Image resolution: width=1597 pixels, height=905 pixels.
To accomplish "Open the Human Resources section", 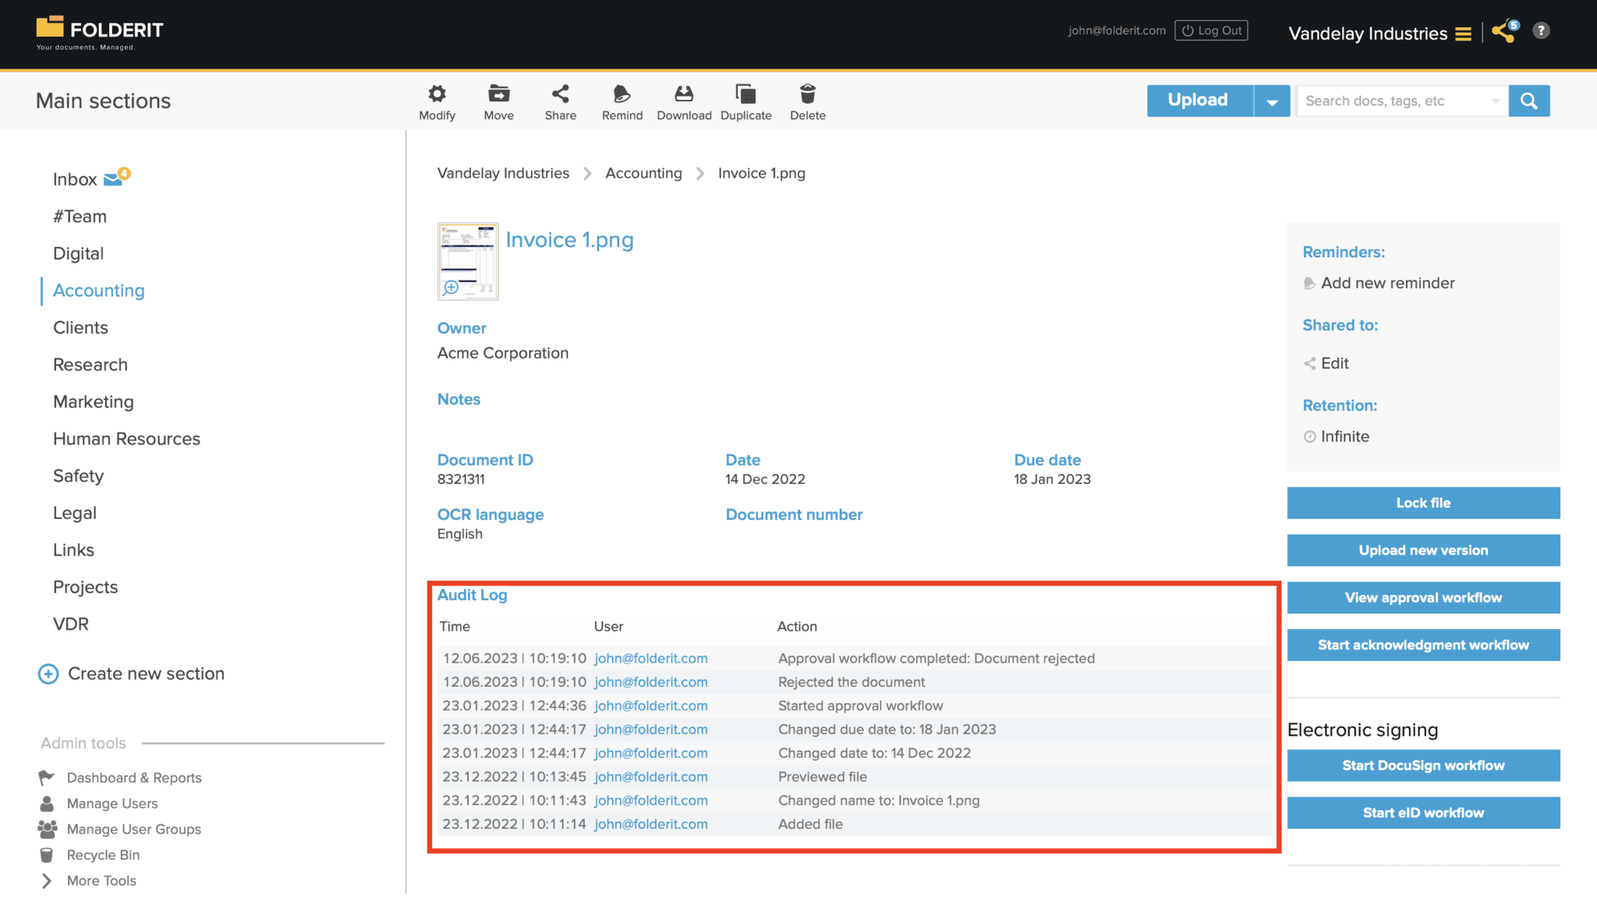I will coord(126,439).
